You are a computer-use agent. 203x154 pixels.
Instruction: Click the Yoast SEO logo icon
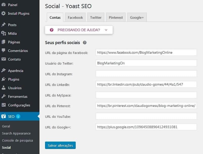[x=4, y=116]
